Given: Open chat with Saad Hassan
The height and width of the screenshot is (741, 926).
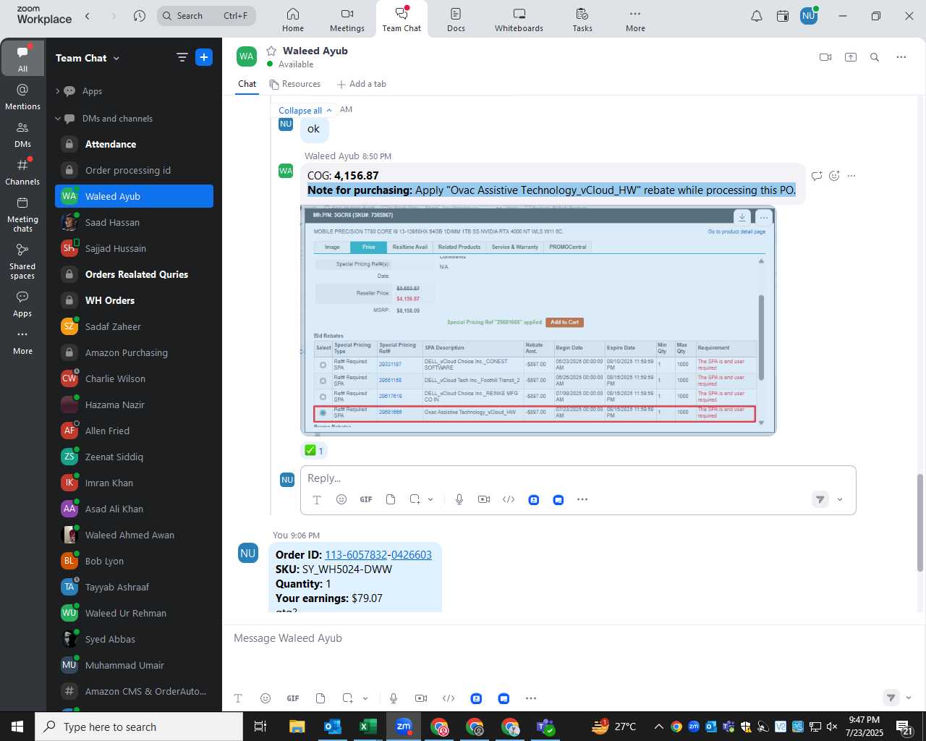Looking at the screenshot, I should pyautogui.click(x=134, y=222).
